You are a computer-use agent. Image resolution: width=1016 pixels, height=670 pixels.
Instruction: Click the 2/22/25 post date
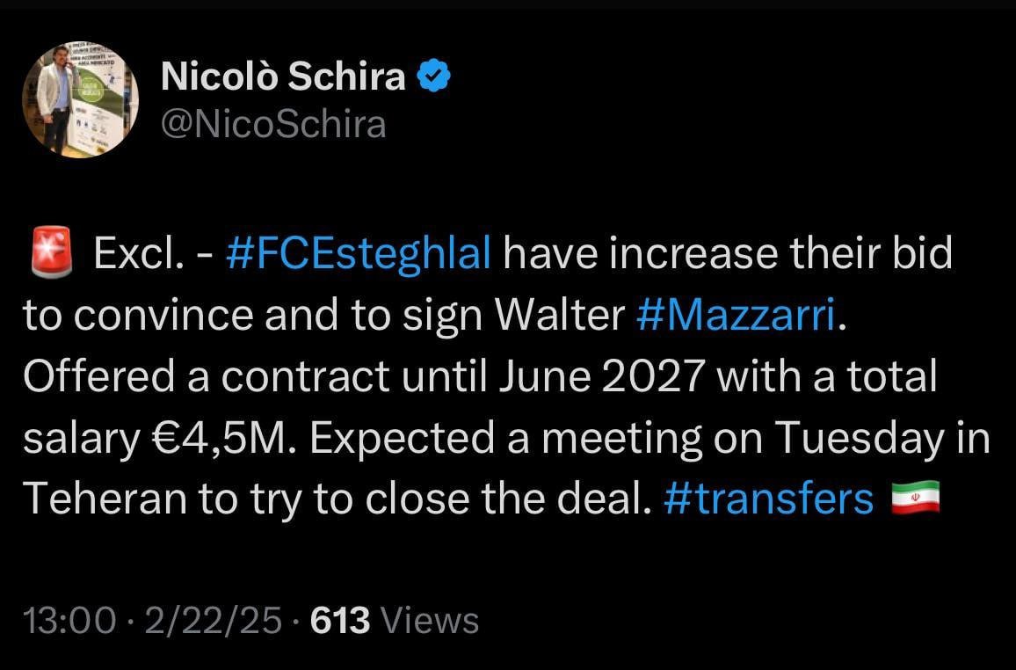coord(214,620)
